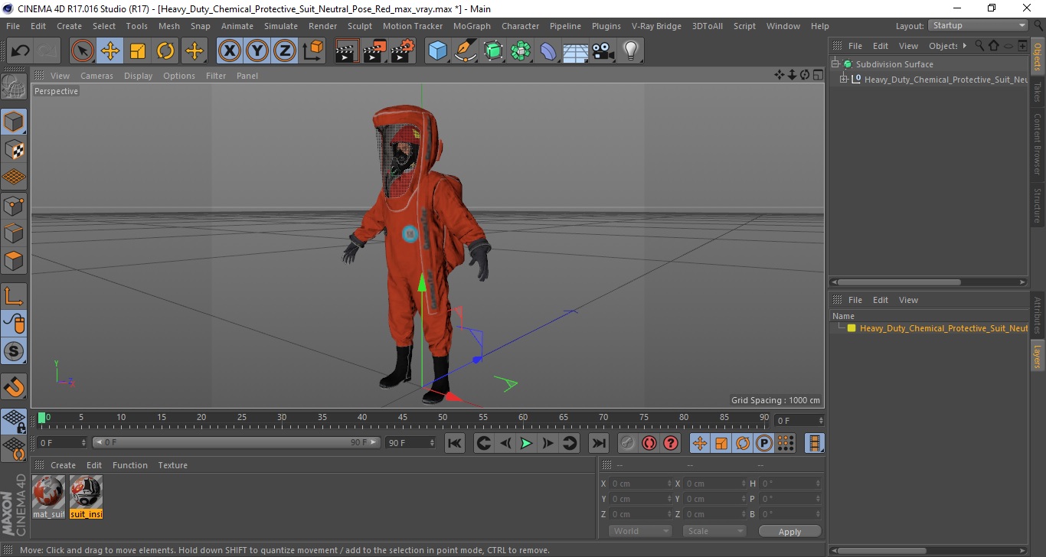
Task: Select the Live Selection tool
Action: click(83, 51)
